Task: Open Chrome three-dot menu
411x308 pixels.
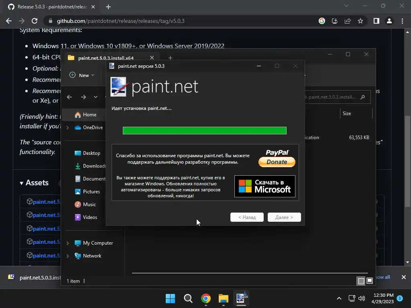Action: click(x=402, y=21)
